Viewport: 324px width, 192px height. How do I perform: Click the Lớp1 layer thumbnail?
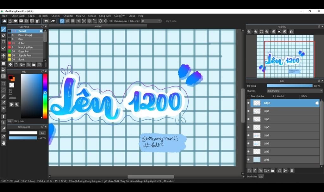click(257, 159)
